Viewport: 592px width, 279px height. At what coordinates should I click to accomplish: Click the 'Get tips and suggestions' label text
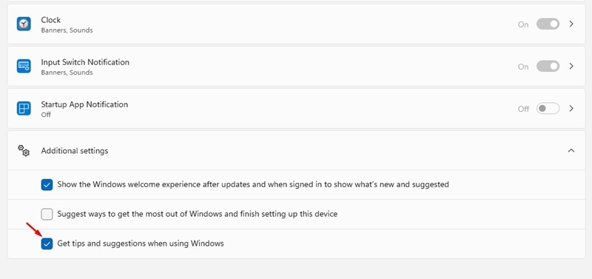(x=141, y=243)
